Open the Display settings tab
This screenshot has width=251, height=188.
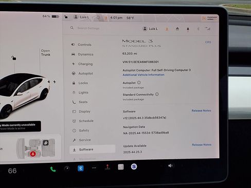(x=81, y=111)
